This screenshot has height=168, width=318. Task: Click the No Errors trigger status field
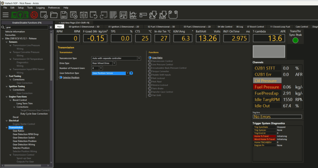tap(277, 117)
